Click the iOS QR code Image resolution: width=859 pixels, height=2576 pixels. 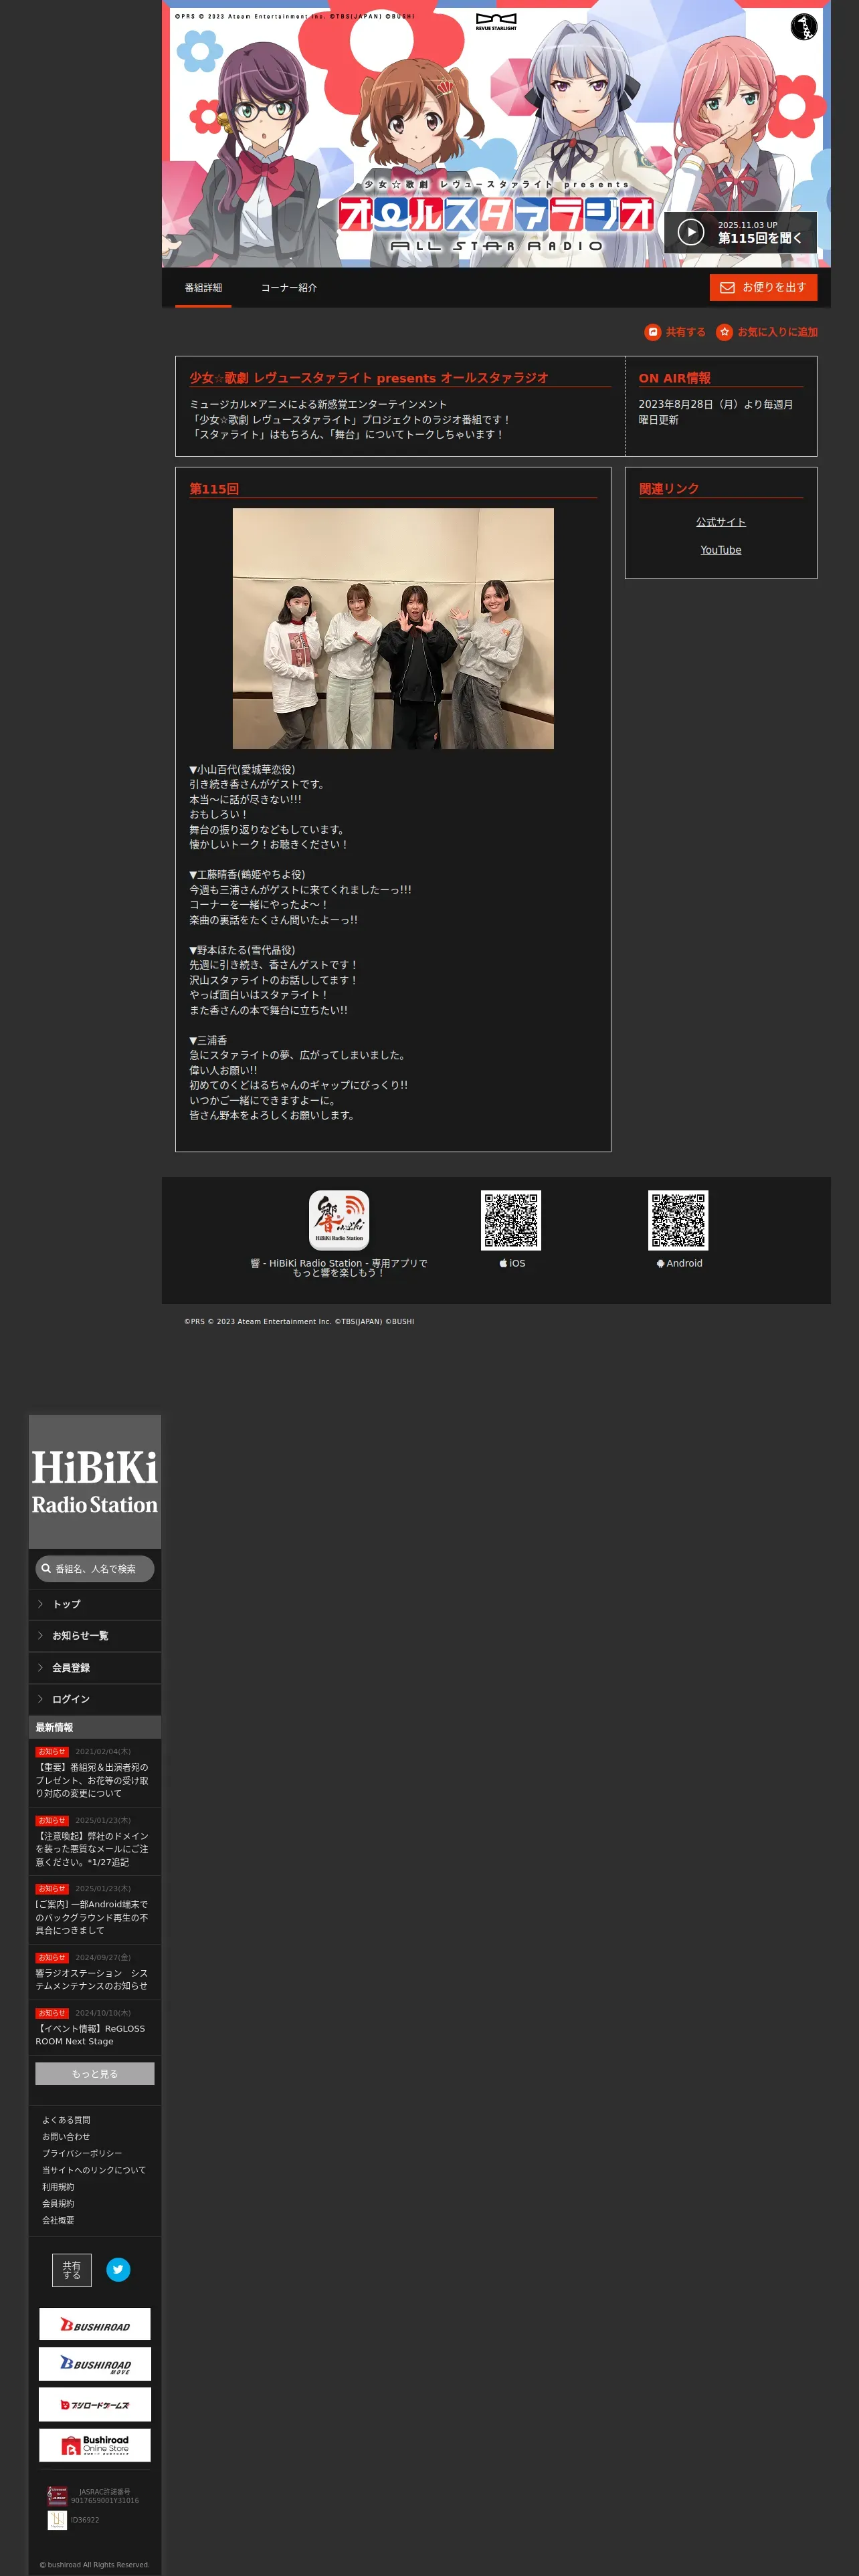tap(511, 1220)
